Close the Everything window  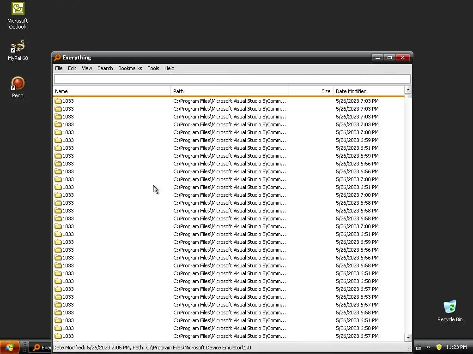coord(402,58)
